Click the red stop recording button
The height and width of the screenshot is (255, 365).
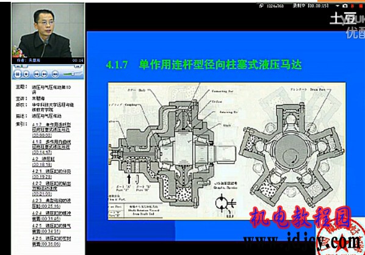click(x=362, y=6)
